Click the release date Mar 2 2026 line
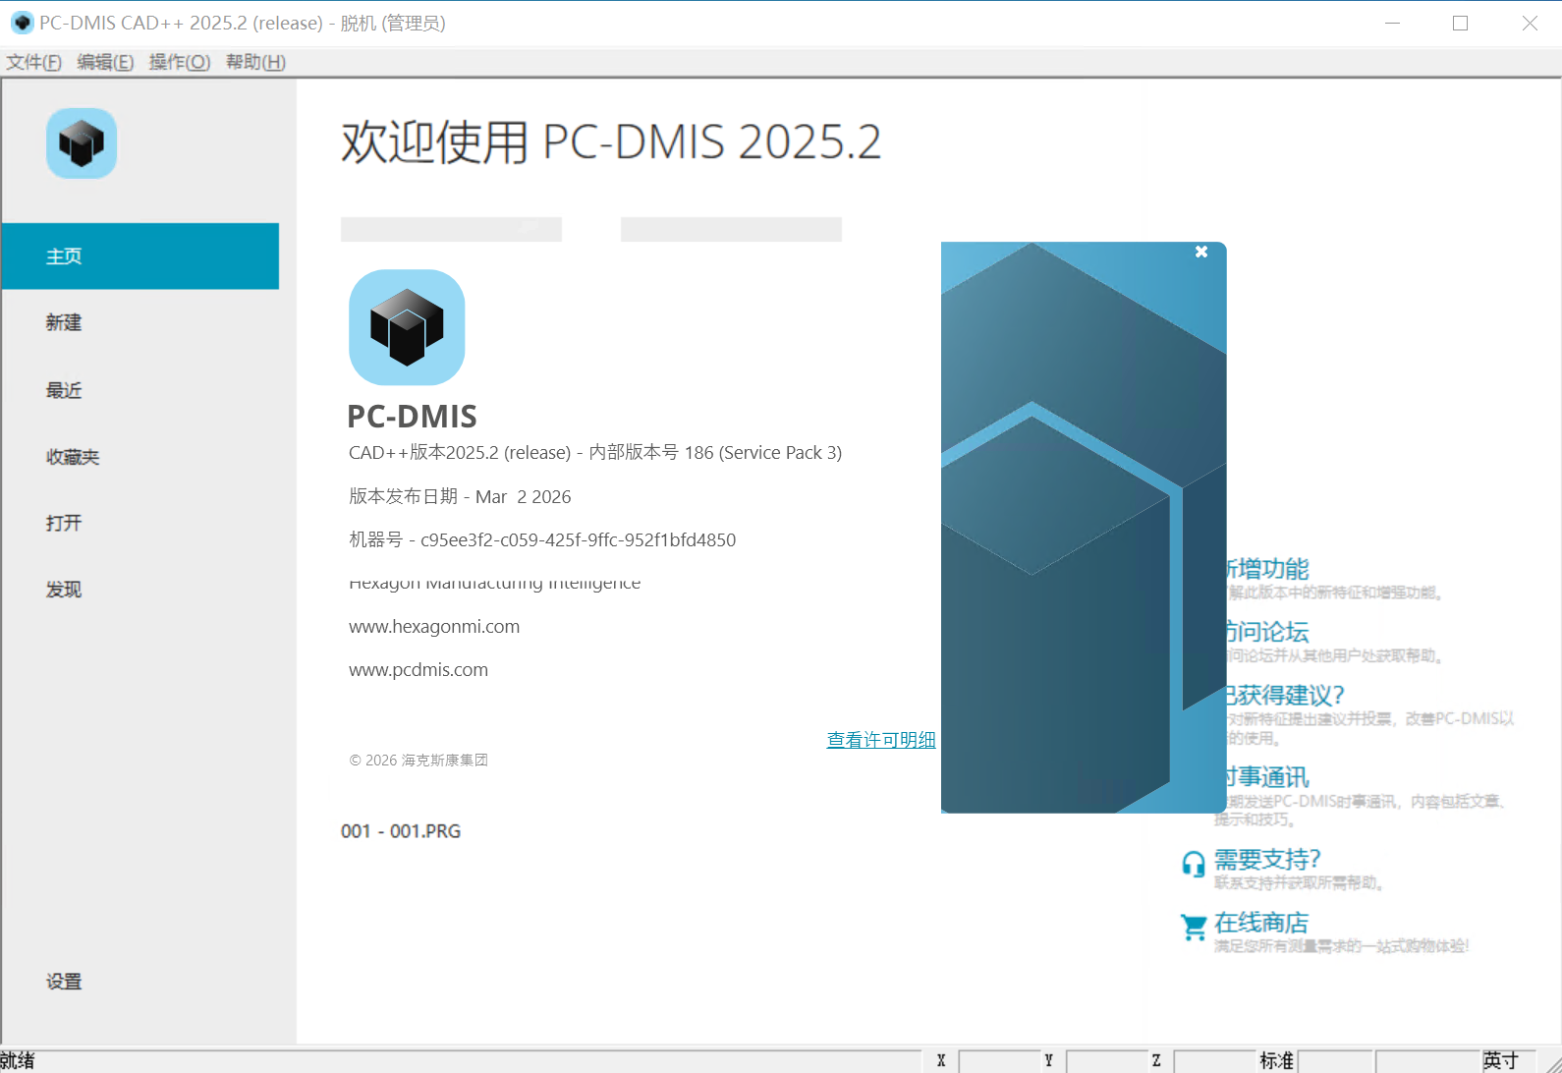This screenshot has height=1073, width=1562. [460, 496]
